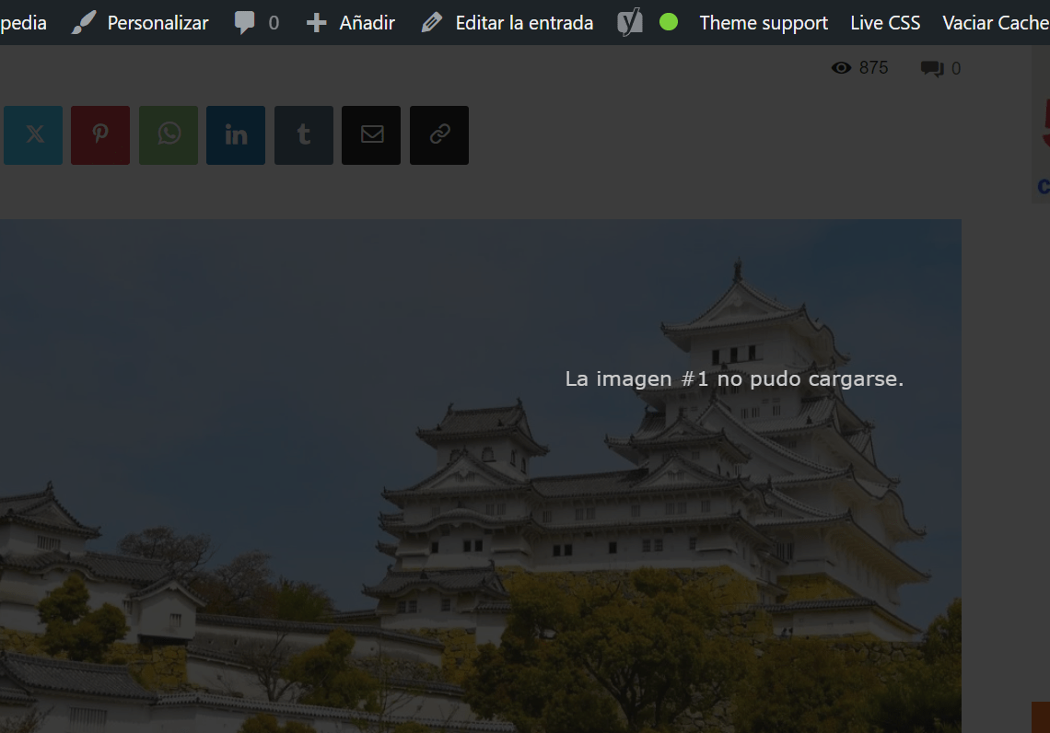Share the post on LinkedIn
Viewport: 1050px width, 733px height.
point(236,135)
